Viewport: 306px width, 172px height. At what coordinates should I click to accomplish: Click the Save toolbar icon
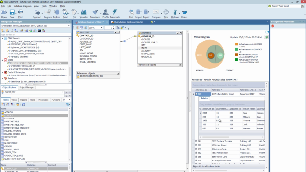pos(12,14)
